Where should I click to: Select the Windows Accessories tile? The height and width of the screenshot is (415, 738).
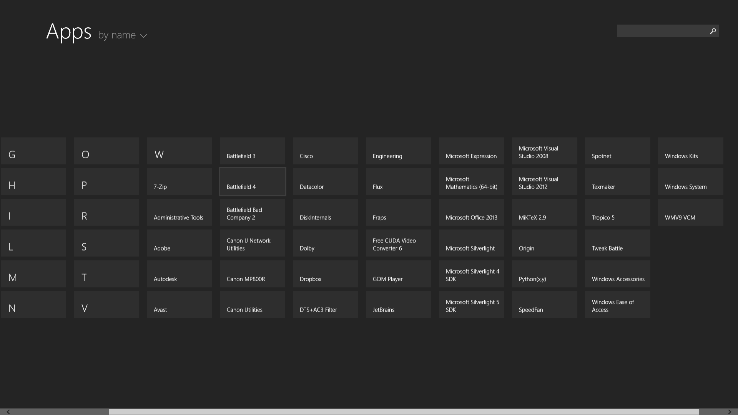coord(618,274)
